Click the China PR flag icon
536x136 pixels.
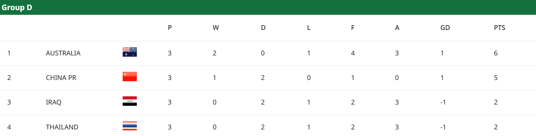[x=130, y=76]
